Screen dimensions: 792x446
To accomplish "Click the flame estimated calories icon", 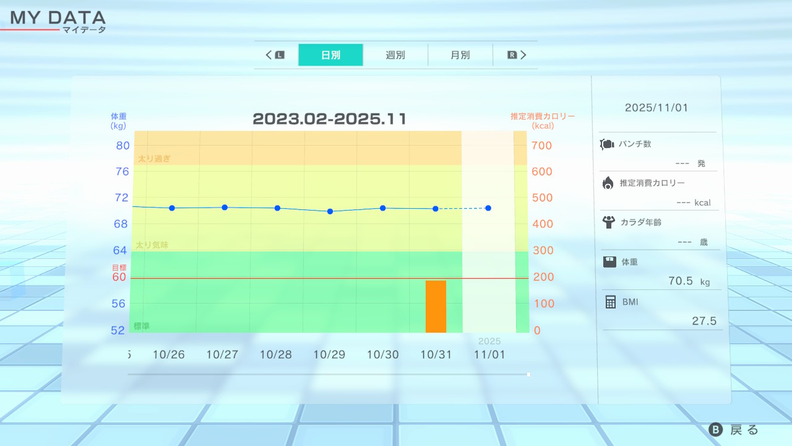I will (x=608, y=183).
